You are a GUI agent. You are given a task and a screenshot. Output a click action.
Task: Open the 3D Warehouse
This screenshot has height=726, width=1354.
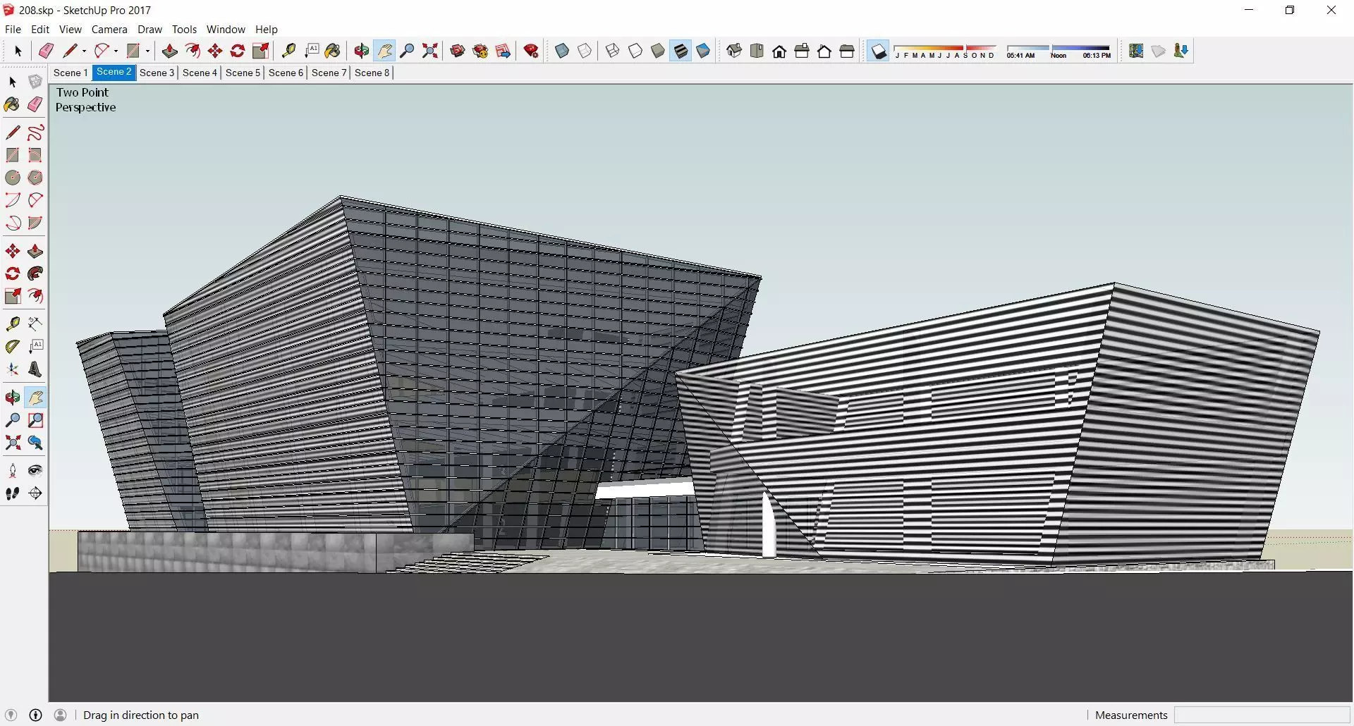(458, 51)
